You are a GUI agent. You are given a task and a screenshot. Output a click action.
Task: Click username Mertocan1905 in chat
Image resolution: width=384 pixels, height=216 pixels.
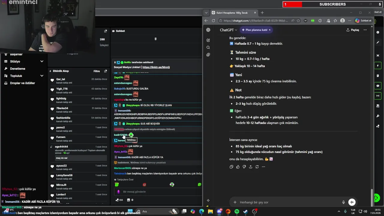coord(122,168)
